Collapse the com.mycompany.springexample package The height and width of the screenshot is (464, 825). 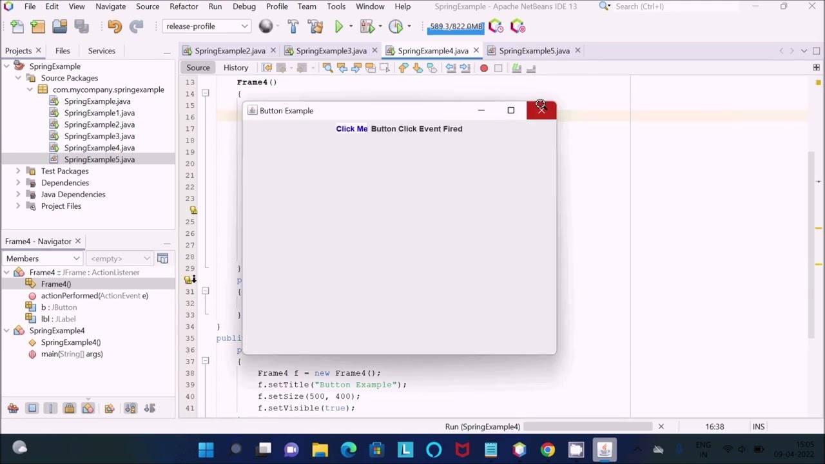30,89
